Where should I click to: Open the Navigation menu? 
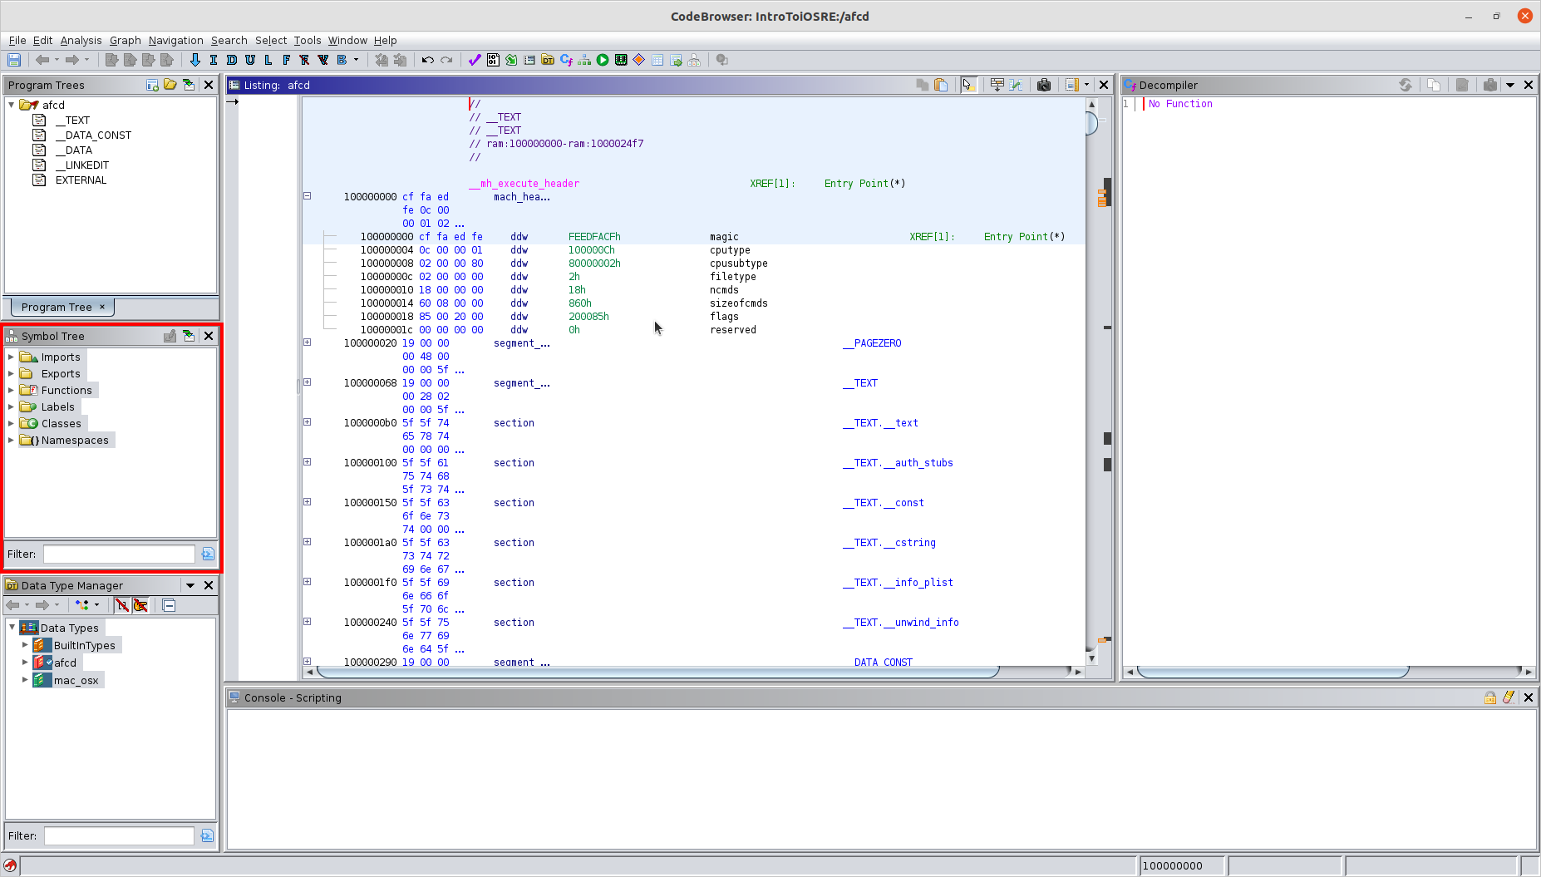point(175,40)
